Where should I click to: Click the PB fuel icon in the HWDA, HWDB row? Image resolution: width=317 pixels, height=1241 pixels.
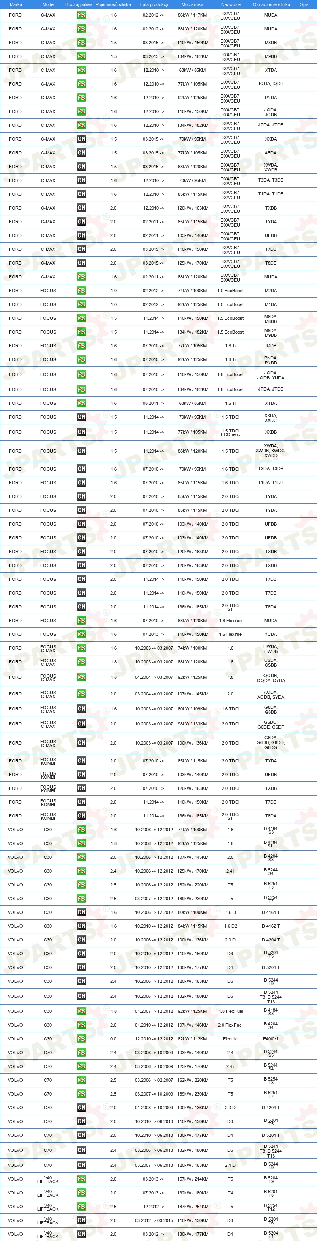click(x=81, y=648)
